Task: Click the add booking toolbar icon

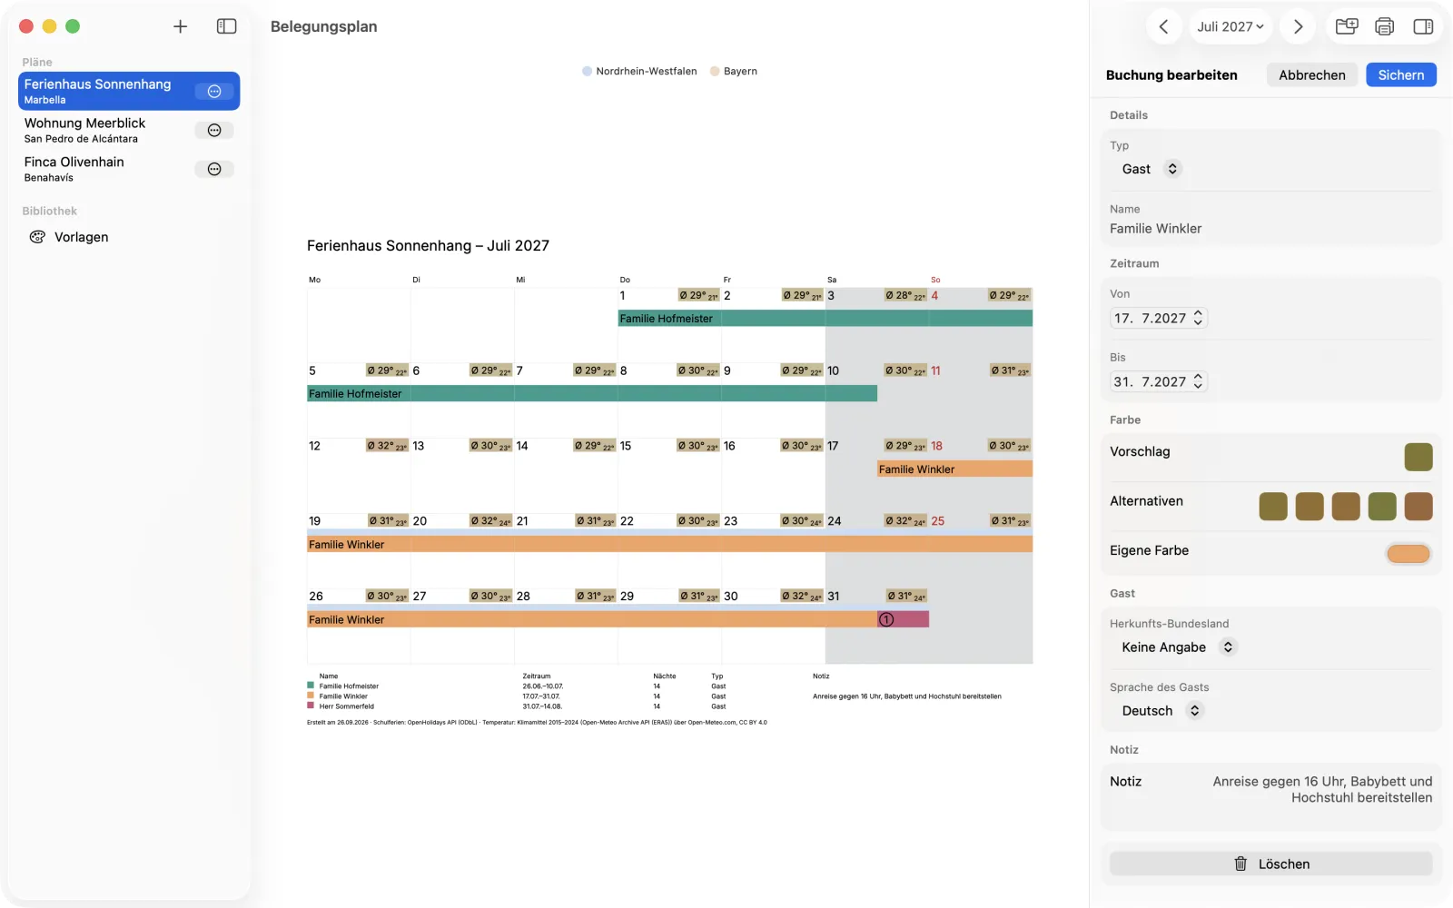Action: tap(1347, 26)
